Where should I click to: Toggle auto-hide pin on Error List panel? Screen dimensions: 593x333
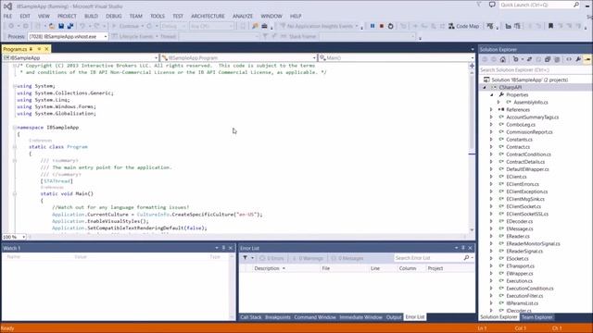point(463,248)
